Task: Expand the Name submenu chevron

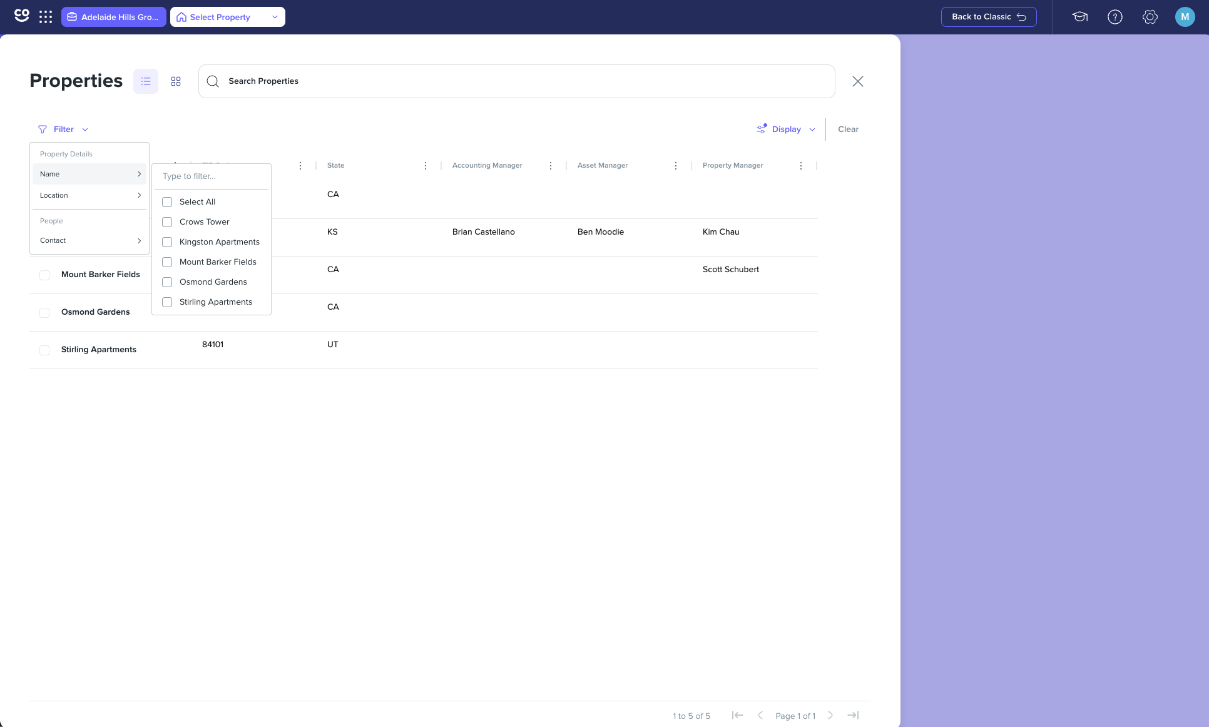Action: (139, 174)
